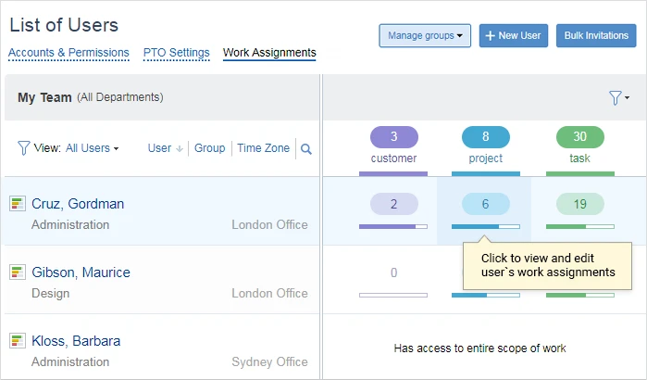Click the green task count badge 30
This screenshot has width=647, height=380.
pos(579,137)
